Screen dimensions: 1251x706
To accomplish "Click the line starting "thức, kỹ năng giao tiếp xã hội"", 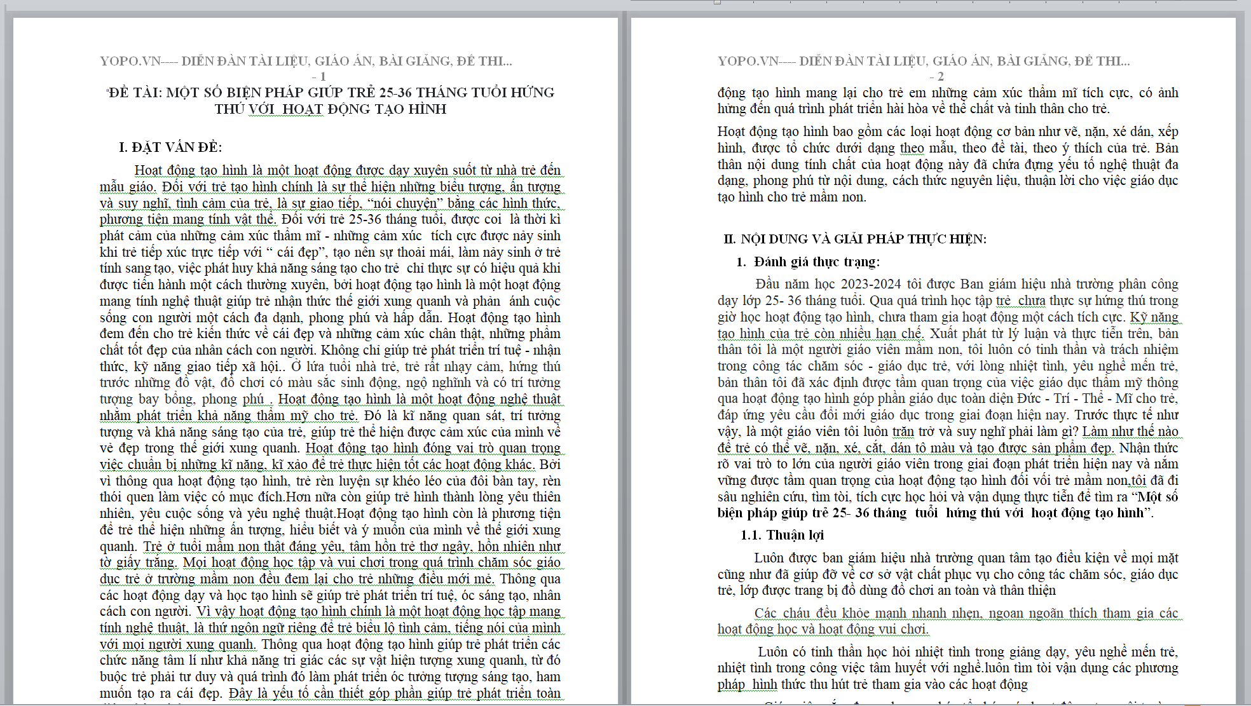I will 330,367.
